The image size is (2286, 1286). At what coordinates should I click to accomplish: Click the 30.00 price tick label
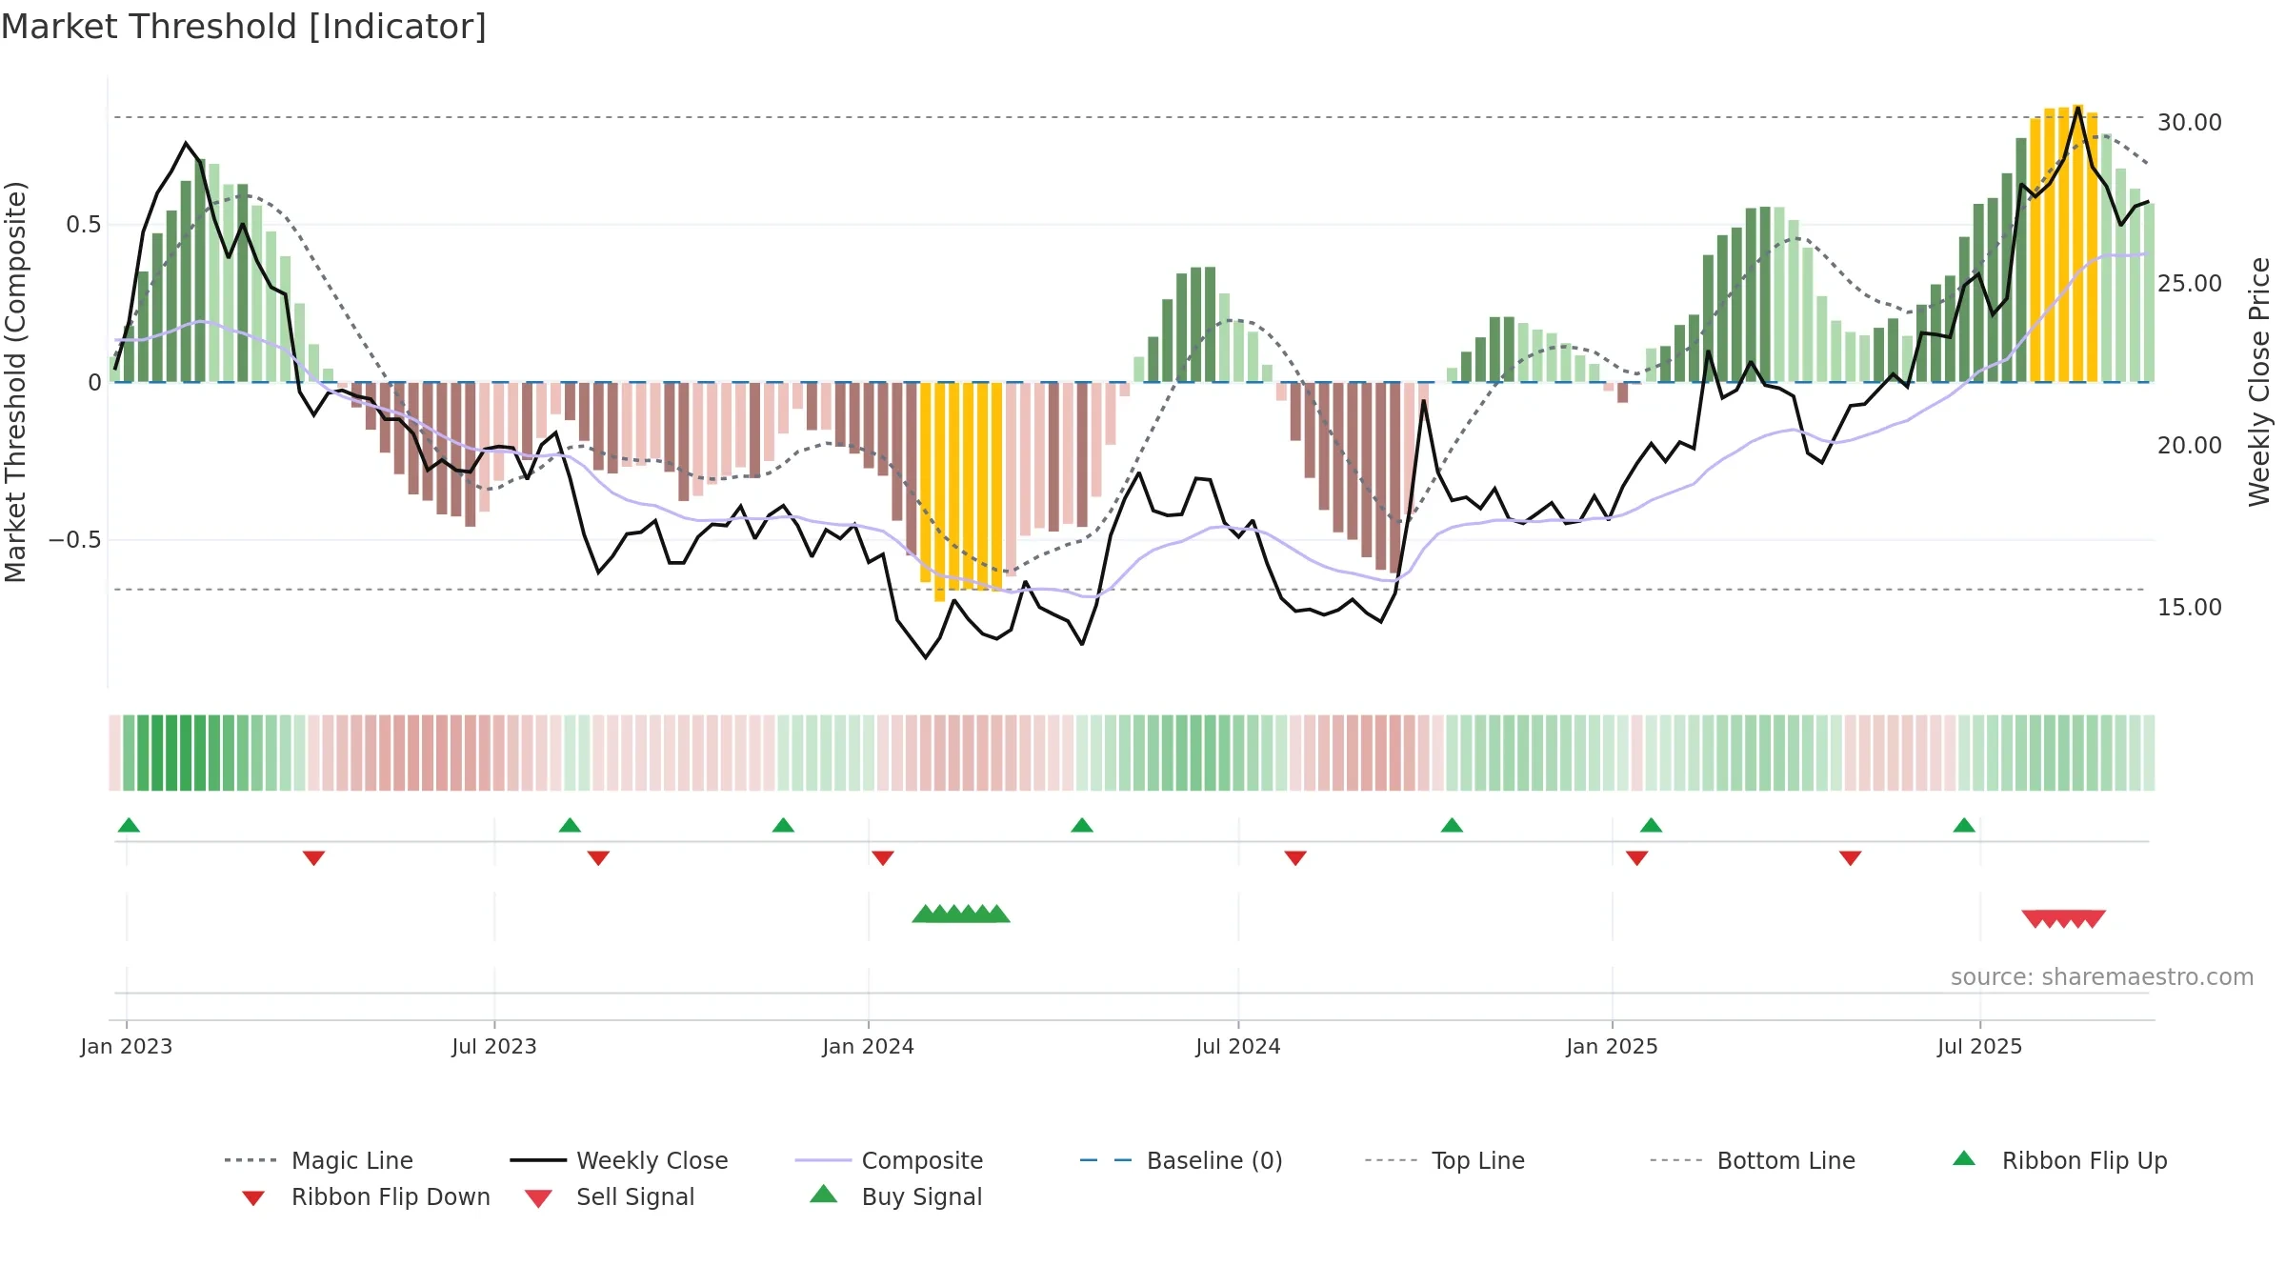[x=2190, y=123]
